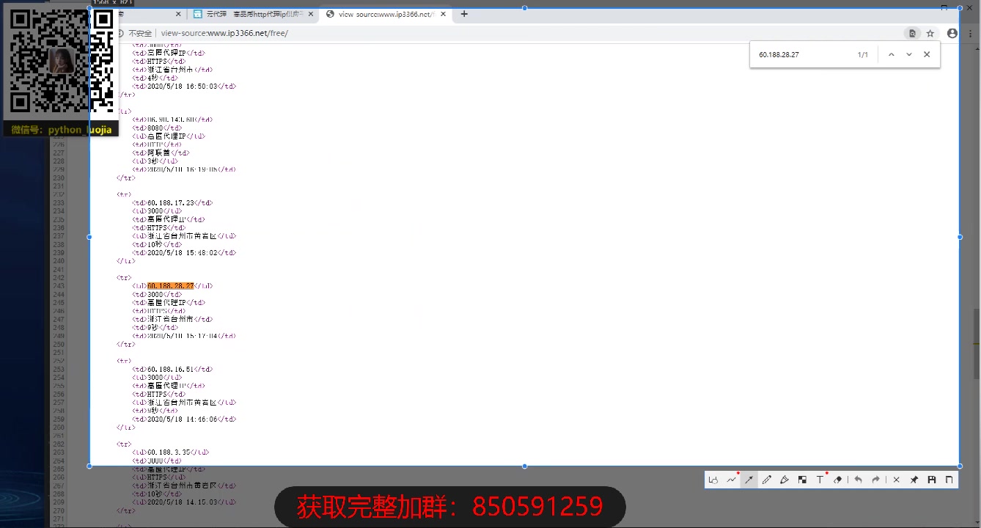
Task: Close the view-source tab
Action: coord(444,14)
